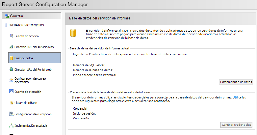Click the server icon beside PREDATOR-VICTOR\PBIRS
This screenshot has width=257, height=135.
click(6, 25)
